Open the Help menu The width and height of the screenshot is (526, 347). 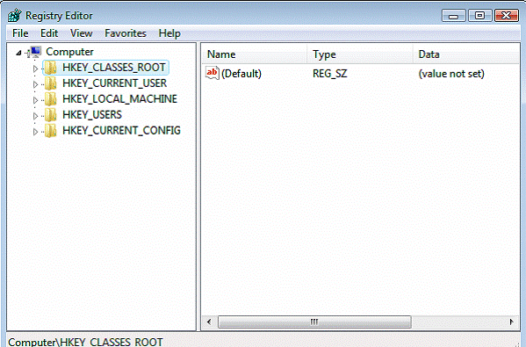169,33
